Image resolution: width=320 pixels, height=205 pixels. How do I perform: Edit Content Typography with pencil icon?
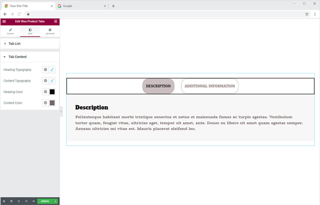(52, 81)
